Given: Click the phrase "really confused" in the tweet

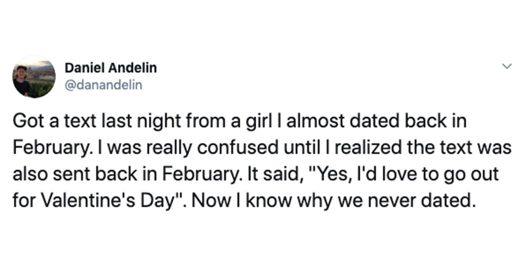Looking at the screenshot, I should click(213, 148).
